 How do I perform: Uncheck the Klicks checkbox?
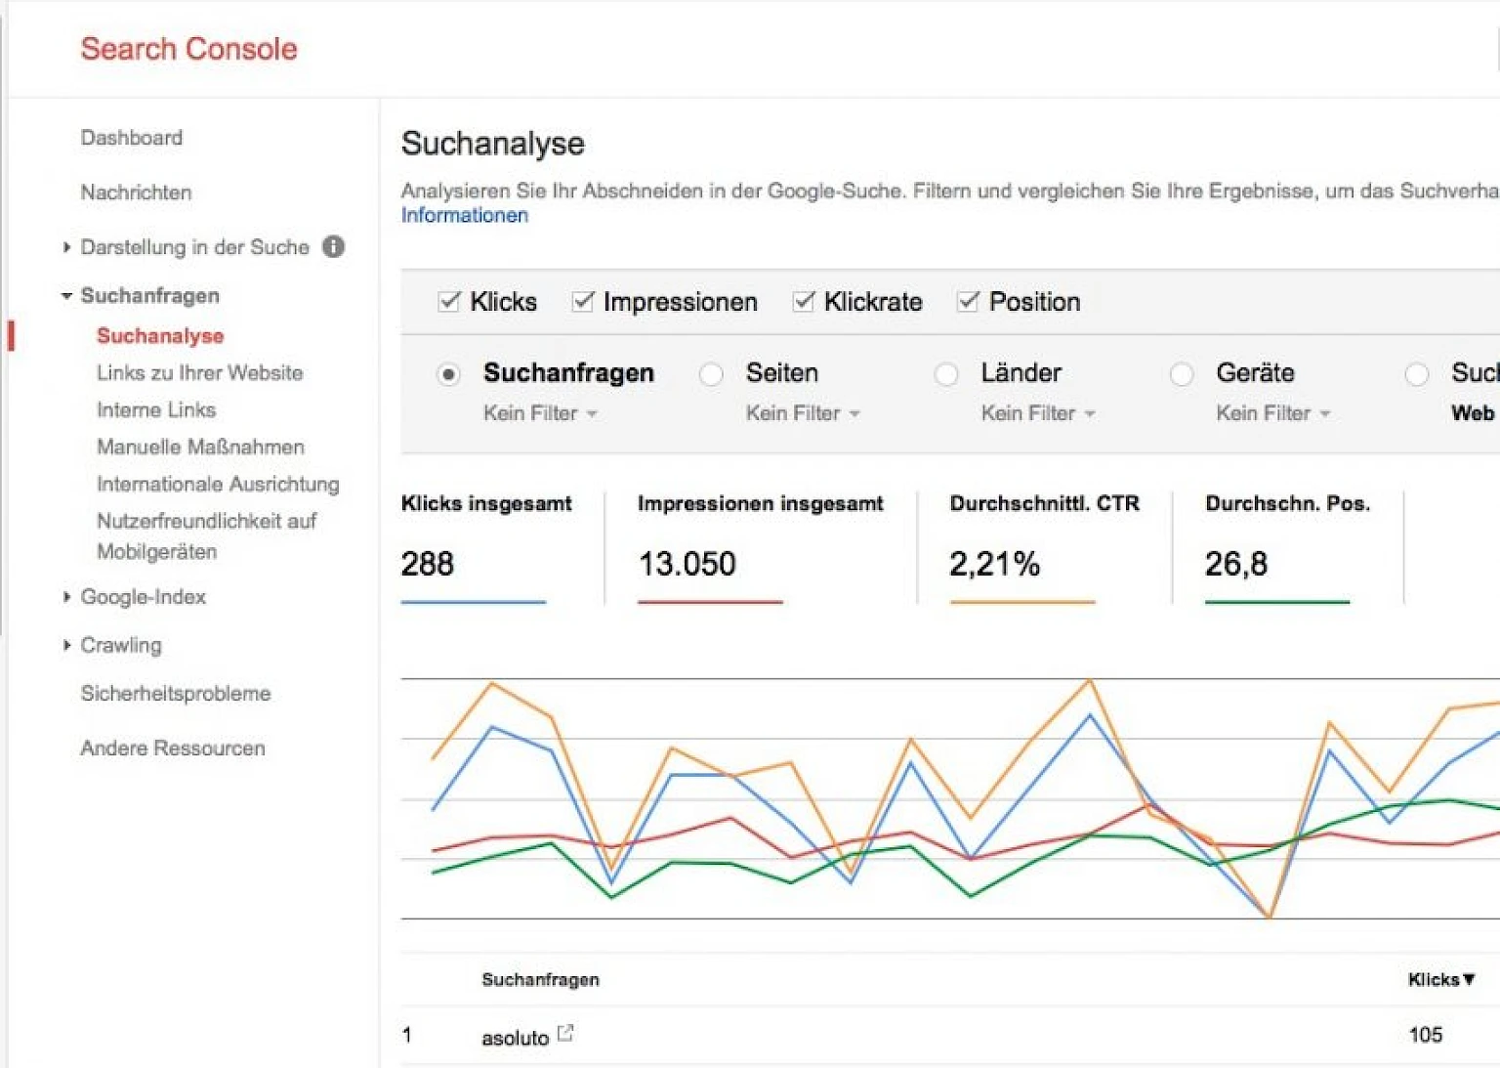point(449,301)
